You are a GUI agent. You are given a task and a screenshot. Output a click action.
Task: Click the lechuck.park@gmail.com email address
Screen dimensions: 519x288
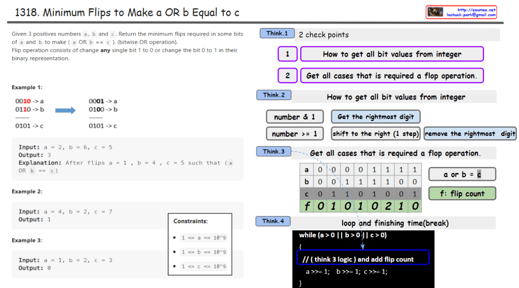470,15
